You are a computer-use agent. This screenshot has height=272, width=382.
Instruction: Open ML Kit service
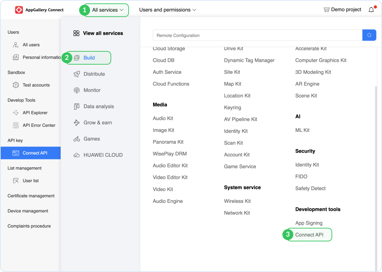coord(302,130)
